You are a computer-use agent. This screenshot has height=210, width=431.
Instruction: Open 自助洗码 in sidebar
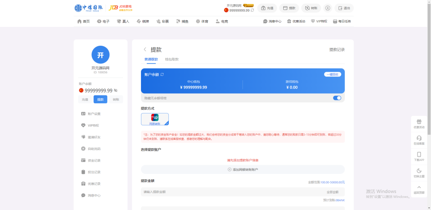pos(91,149)
